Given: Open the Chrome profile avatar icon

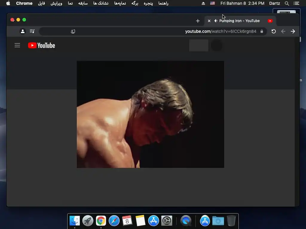Looking at the screenshot, I should coord(23,31).
